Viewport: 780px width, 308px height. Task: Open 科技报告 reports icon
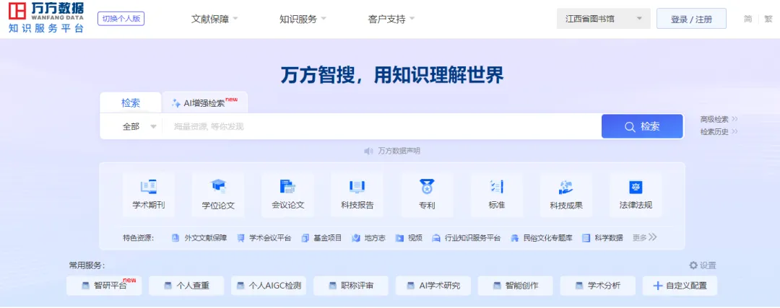[x=357, y=187]
